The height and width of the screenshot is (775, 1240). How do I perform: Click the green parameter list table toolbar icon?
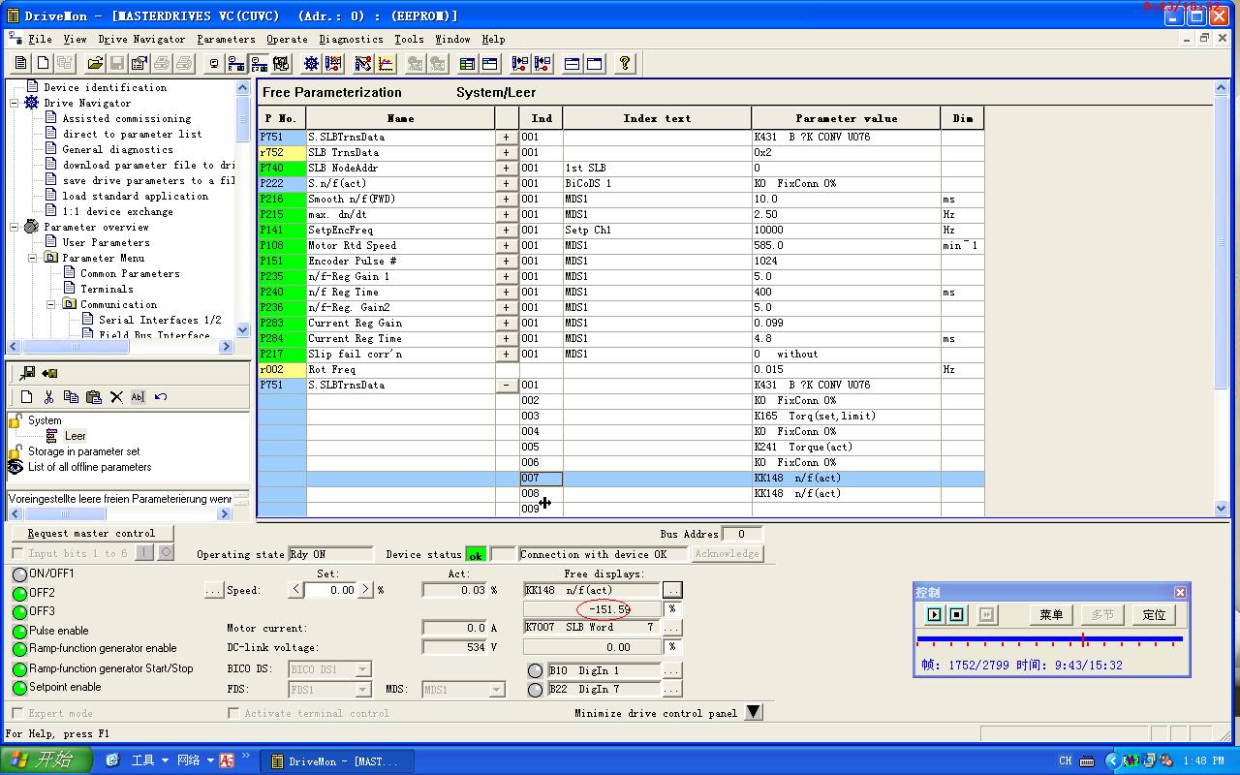coord(468,64)
